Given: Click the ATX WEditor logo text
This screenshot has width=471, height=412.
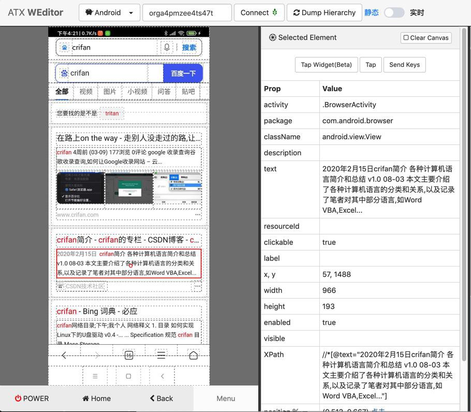Looking at the screenshot, I should coord(35,12).
